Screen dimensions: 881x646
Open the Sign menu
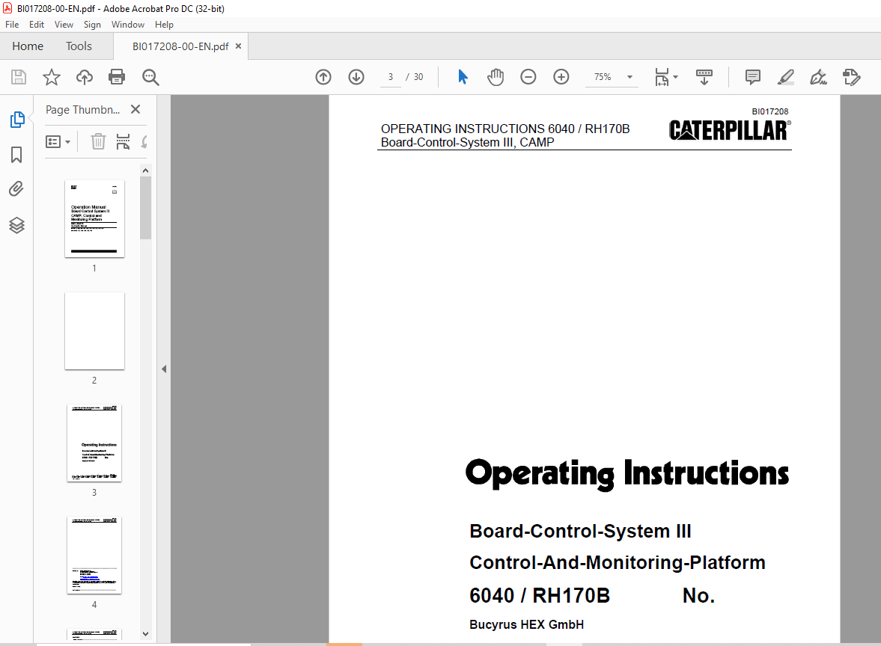pyautogui.click(x=92, y=25)
